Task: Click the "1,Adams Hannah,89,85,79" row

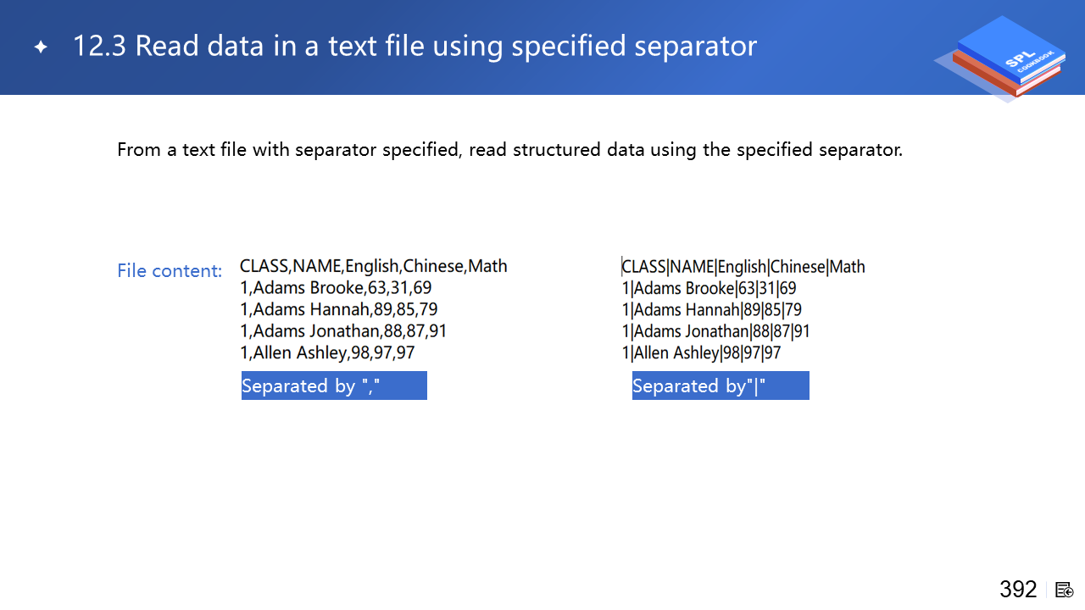Action: [x=339, y=309]
